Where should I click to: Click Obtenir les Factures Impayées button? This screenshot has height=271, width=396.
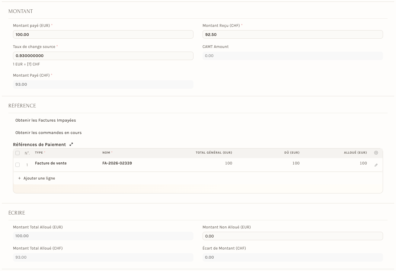46,120
